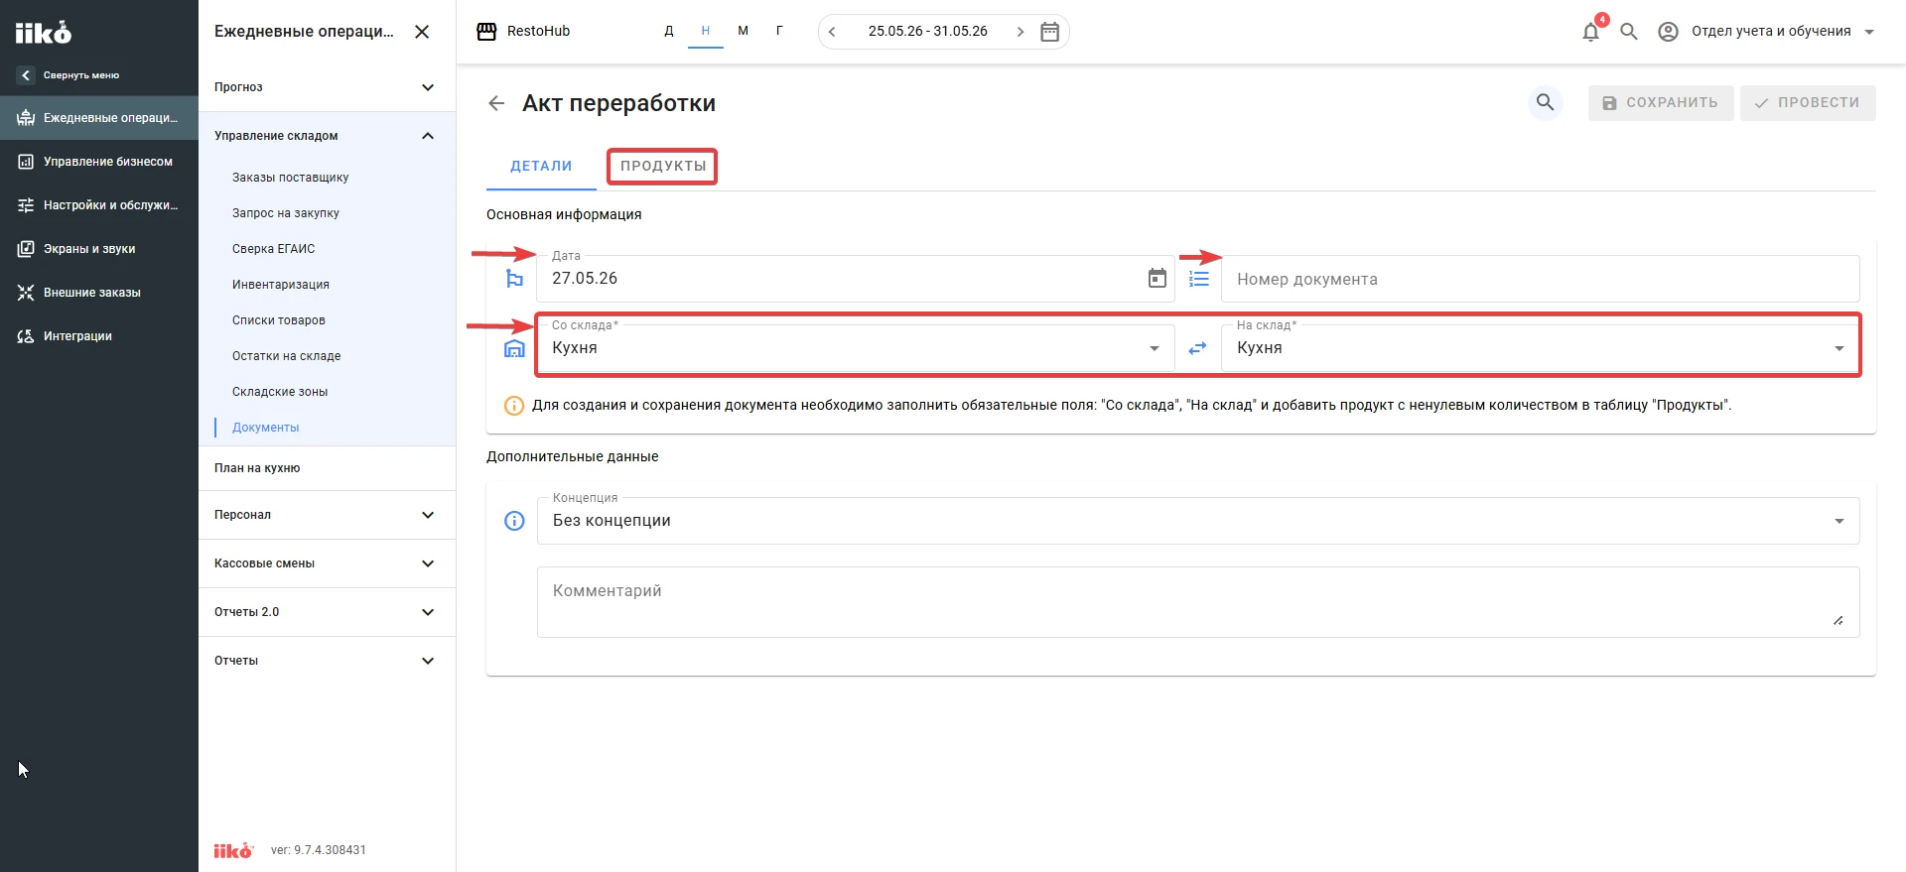The width and height of the screenshot is (1906, 872).
Task: Select the Д day period option
Action: point(669,31)
